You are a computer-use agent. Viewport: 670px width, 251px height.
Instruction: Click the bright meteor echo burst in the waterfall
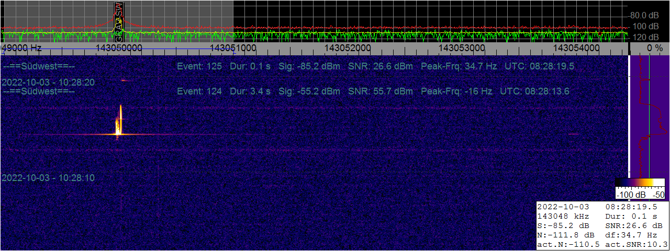click(x=119, y=123)
